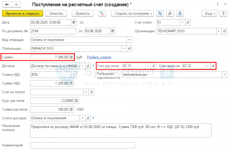Image resolution: width=229 pixels, height=151 pixels.
Task: Click the Комментарий input field
Action: pos(83,145)
